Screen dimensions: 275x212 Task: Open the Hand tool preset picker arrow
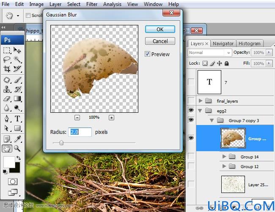[18, 16]
